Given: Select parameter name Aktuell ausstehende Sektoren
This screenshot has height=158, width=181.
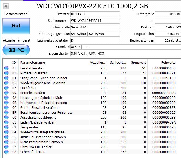Looking at the screenshot, I should click(43, 137).
